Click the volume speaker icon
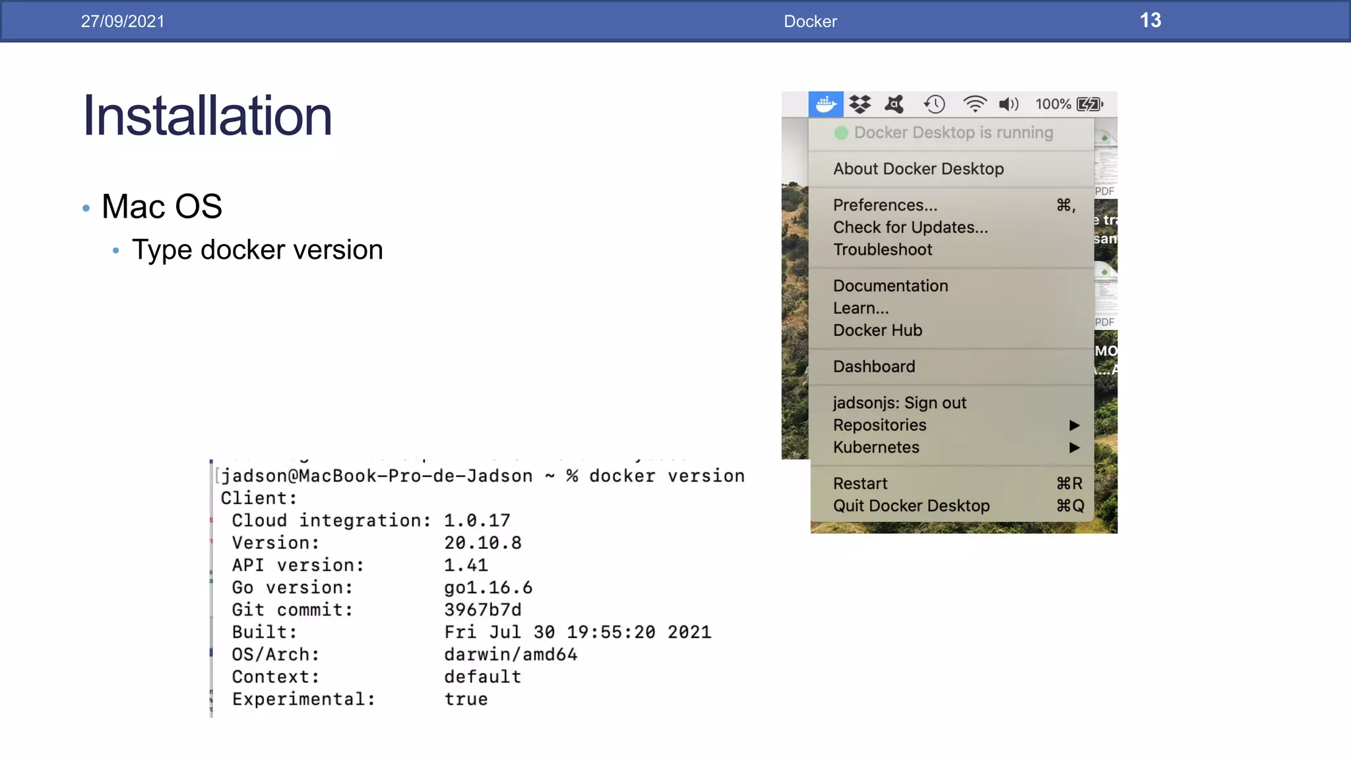The image size is (1351, 760). click(x=1008, y=104)
